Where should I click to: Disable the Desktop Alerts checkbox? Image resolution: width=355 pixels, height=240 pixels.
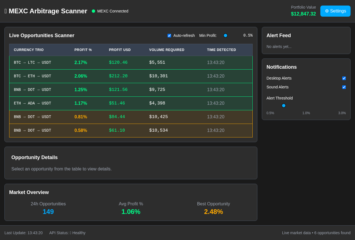tap(344, 78)
